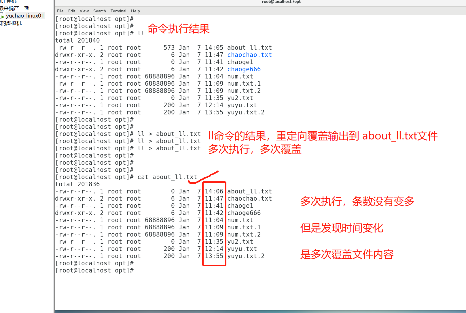Select the 计算机 item at sidebar top
Viewport: 466px width, 313px height.
click(9, 1)
